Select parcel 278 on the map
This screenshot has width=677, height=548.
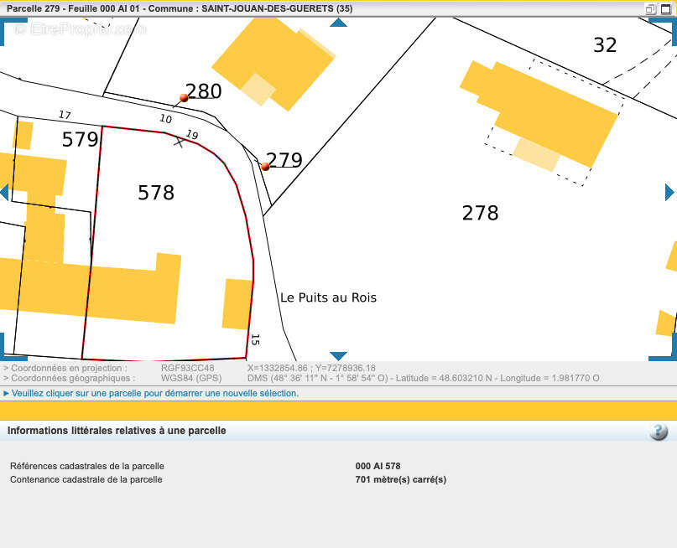point(480,213)
